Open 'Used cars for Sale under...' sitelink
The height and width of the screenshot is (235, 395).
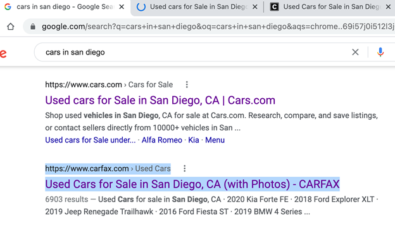[91, 140]
